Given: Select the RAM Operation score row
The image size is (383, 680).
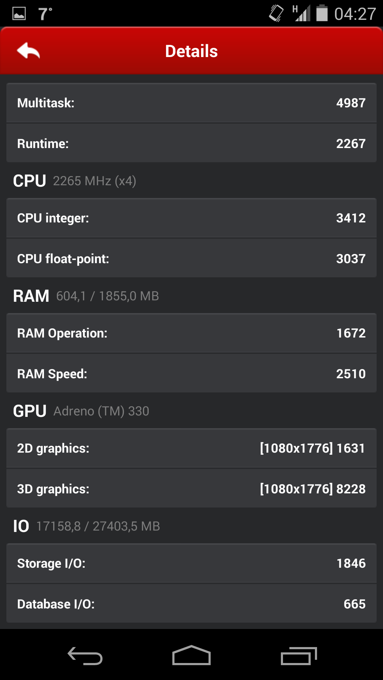Looking at the screenshot, I should tap(191, 333).
